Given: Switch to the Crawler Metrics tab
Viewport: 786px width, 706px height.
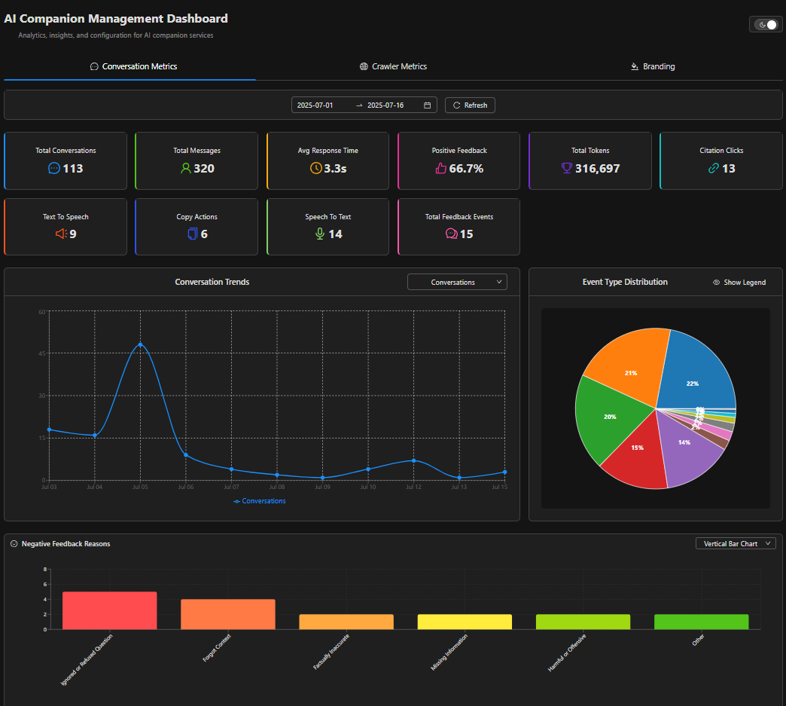Looking at the screenshot, I should coord(393,66).
